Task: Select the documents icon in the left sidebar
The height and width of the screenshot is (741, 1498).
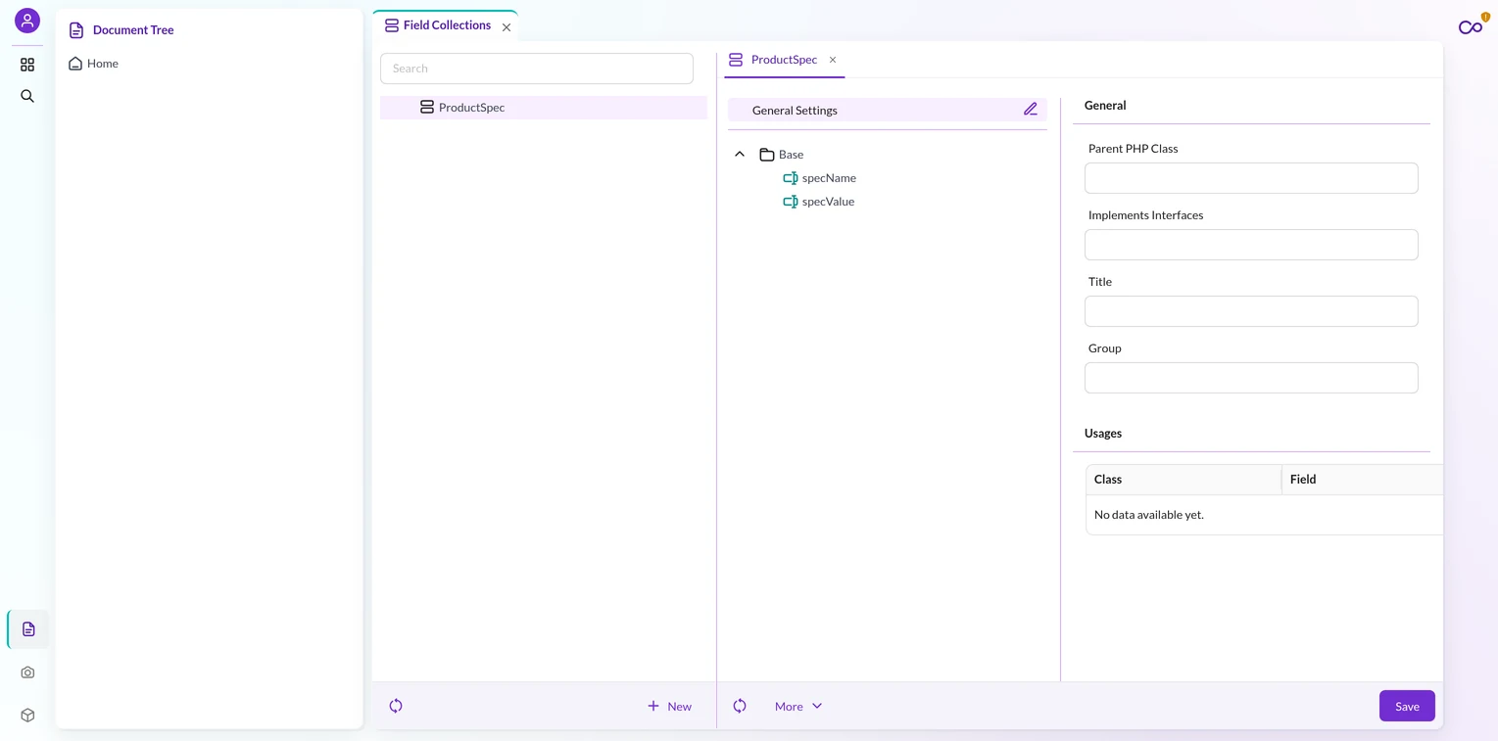Action: (28, 629)
